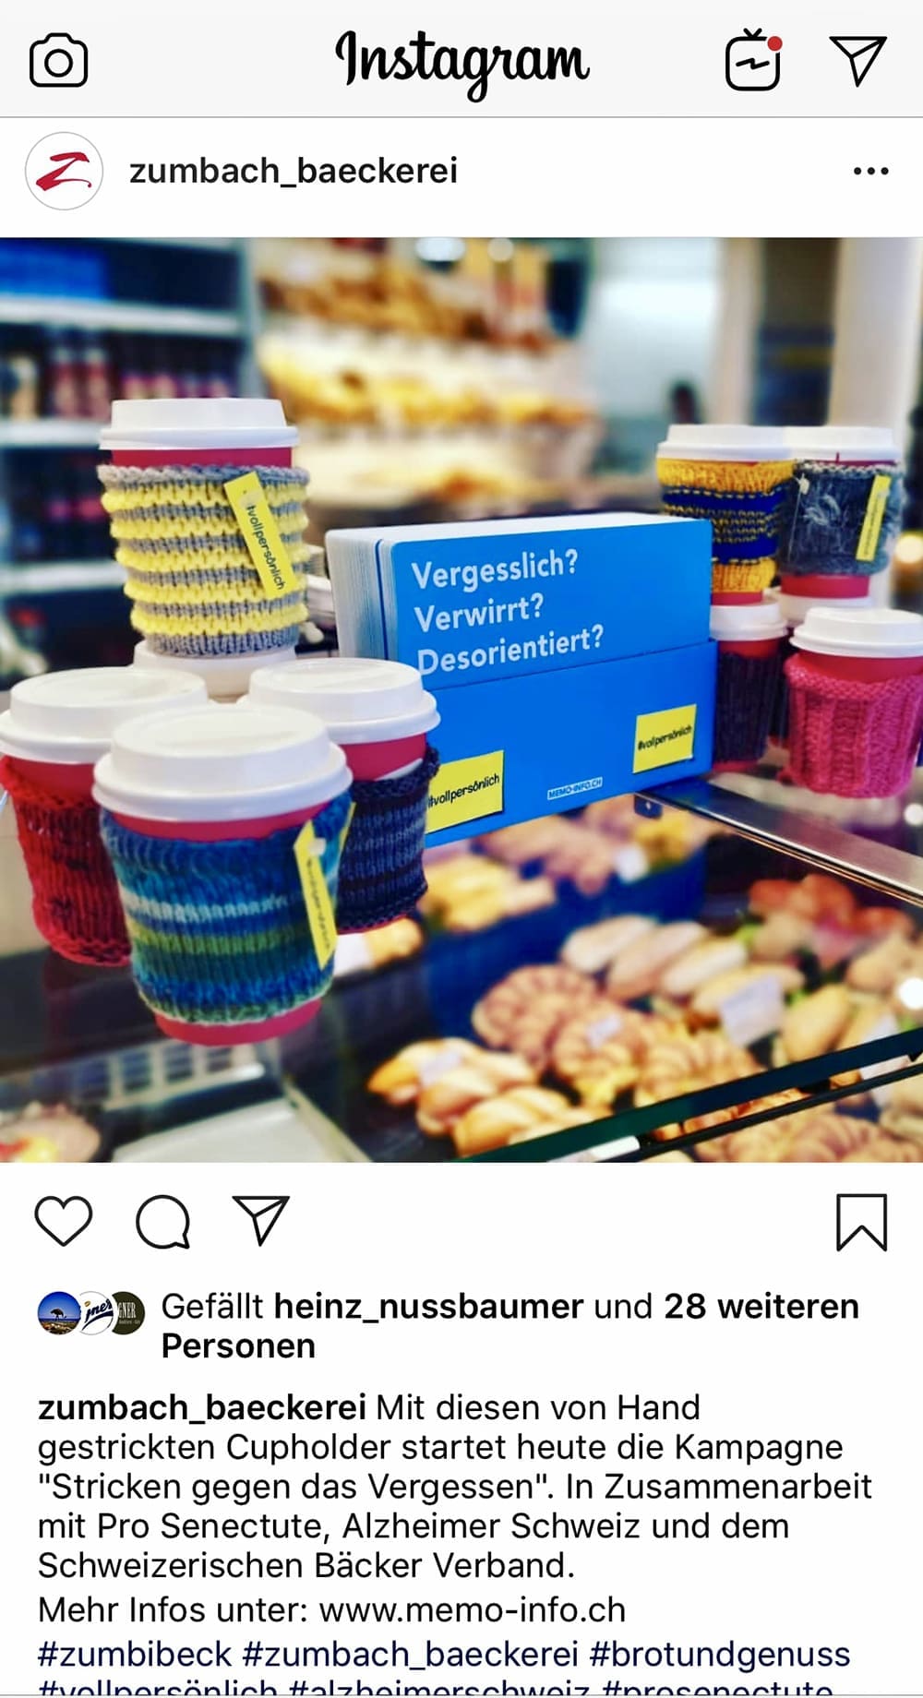
Task: Tap hashtag #brotundgenuss
Action: [x=720, y=1654]
